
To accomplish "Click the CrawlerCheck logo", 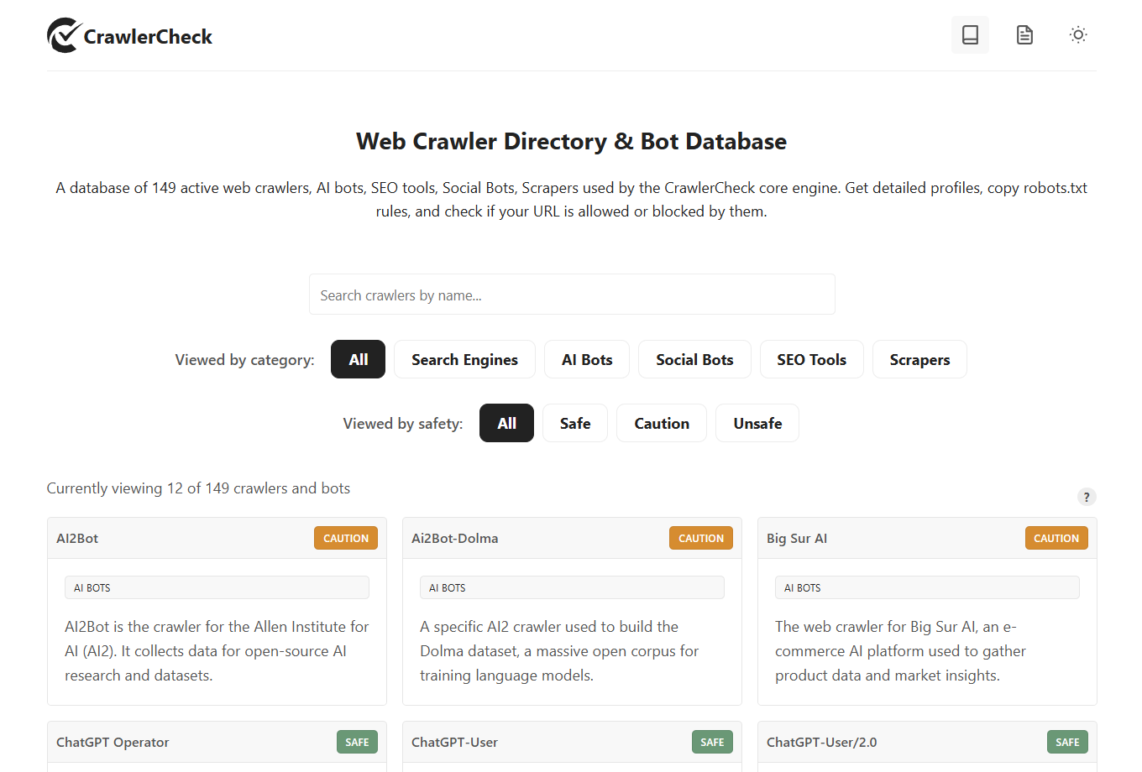I will (x=128, y=35).
